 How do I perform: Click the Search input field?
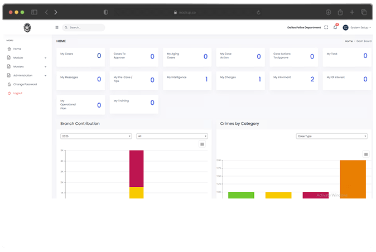coord(85,27)
